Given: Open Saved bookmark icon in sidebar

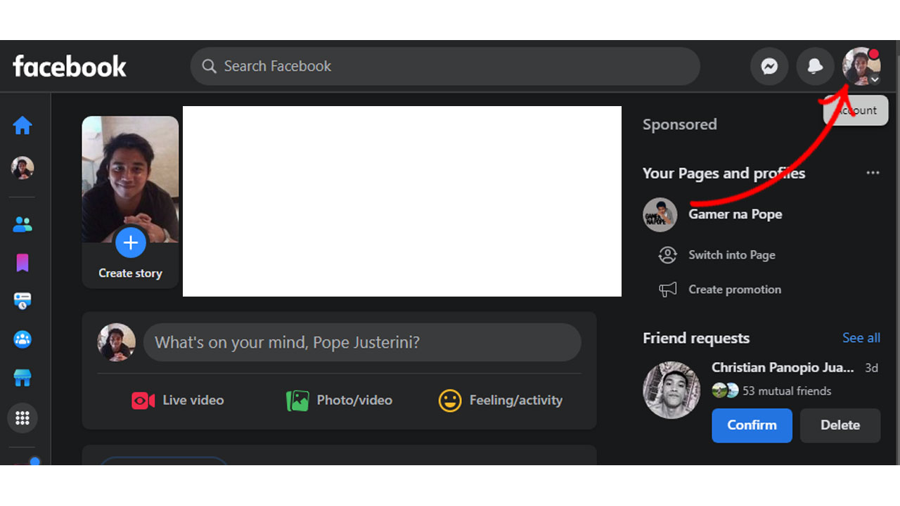Looking at the screenshot, I should pyautogui.click(x=22, y=263).
